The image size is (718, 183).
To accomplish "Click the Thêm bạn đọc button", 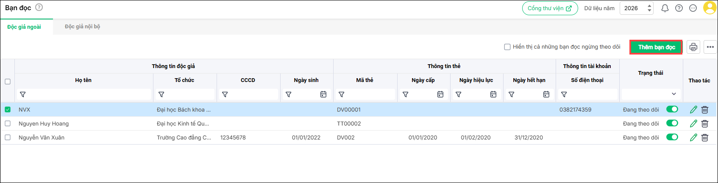I will (x=656, y=47).
